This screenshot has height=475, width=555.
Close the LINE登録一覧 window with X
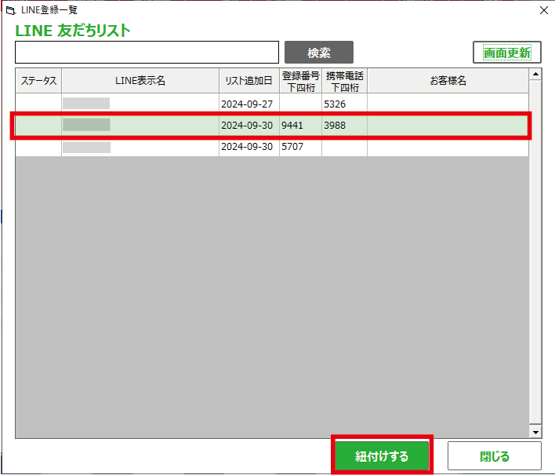tap(544, 10)
